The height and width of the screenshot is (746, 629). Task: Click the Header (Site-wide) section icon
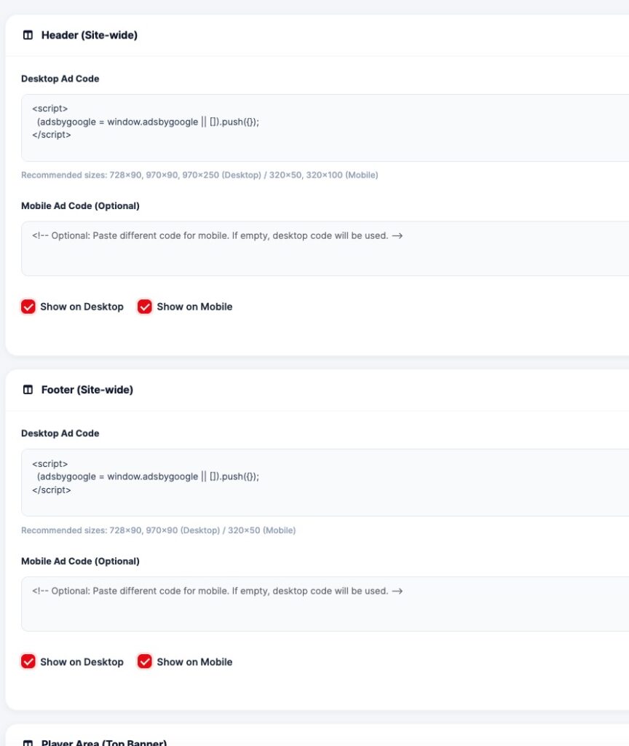point(28,35)
